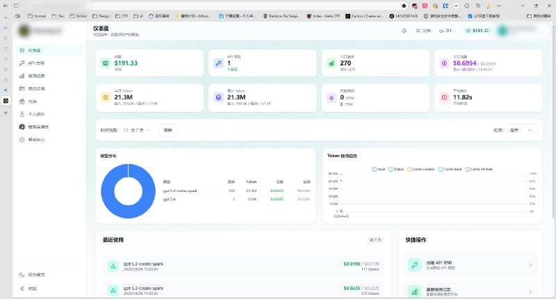Click the green chart icon on 270 requests card

tap(332, 63)
